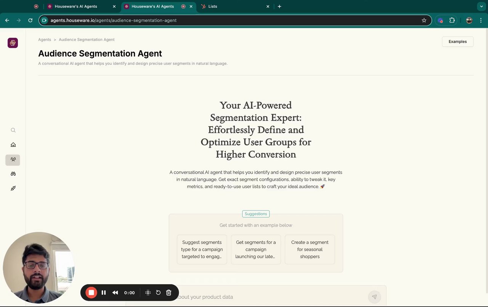Choose 'Get segments for a campaign launching' suggestion
Screen dimensions: 488x307
[x=256, y=249]
